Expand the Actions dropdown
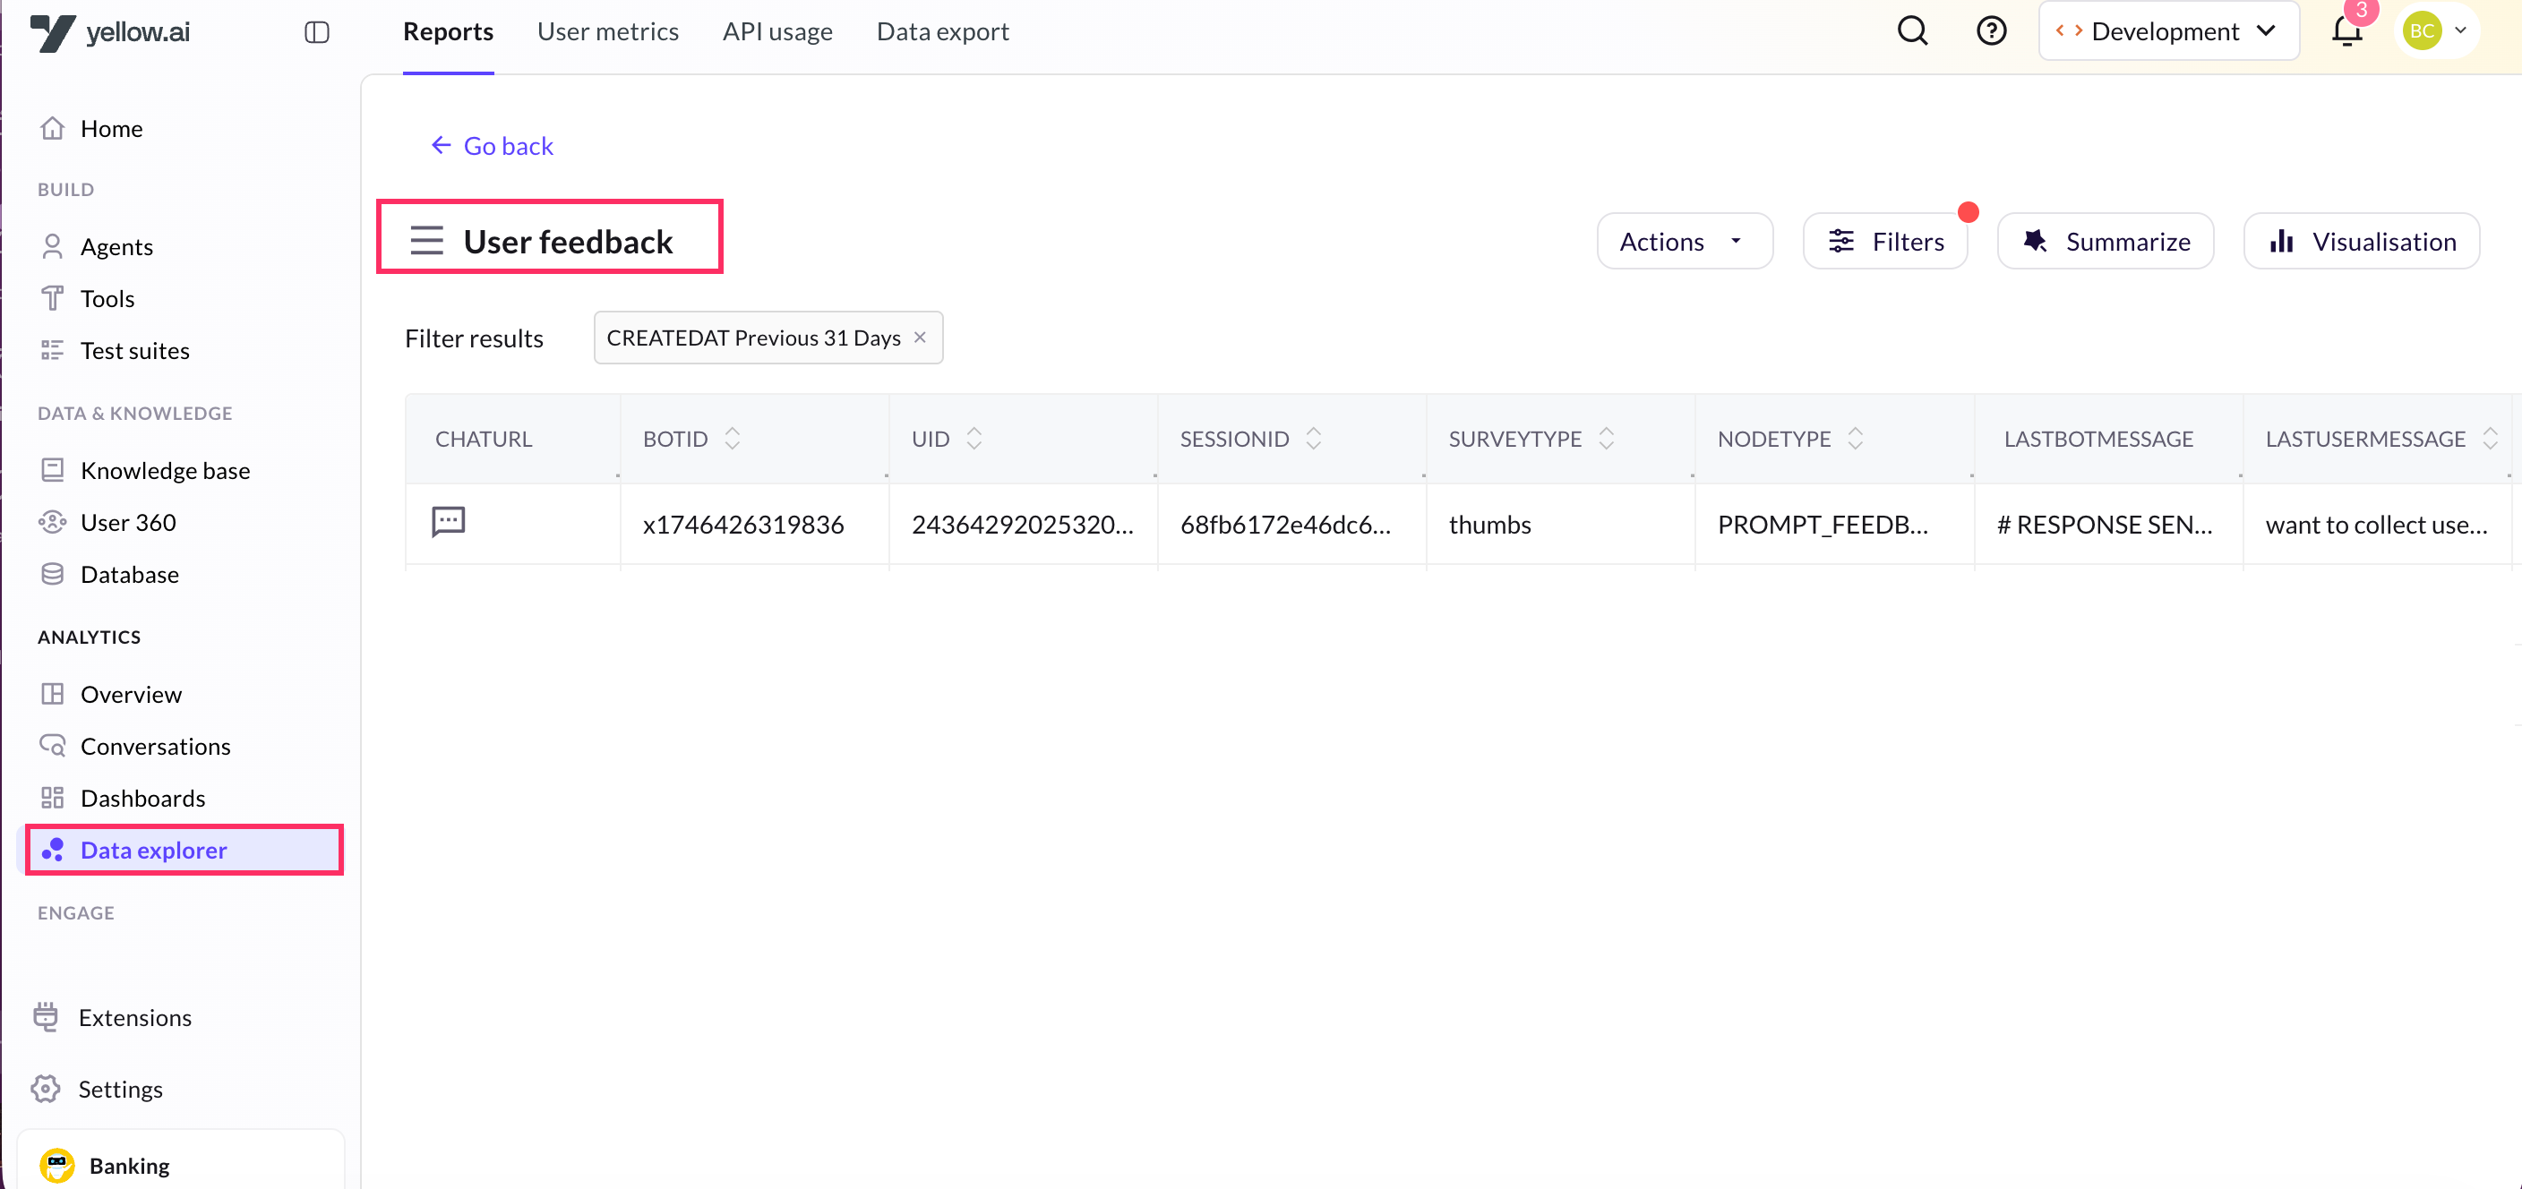This screenshot has height=1189, width=2522. tap(1684, 242)
